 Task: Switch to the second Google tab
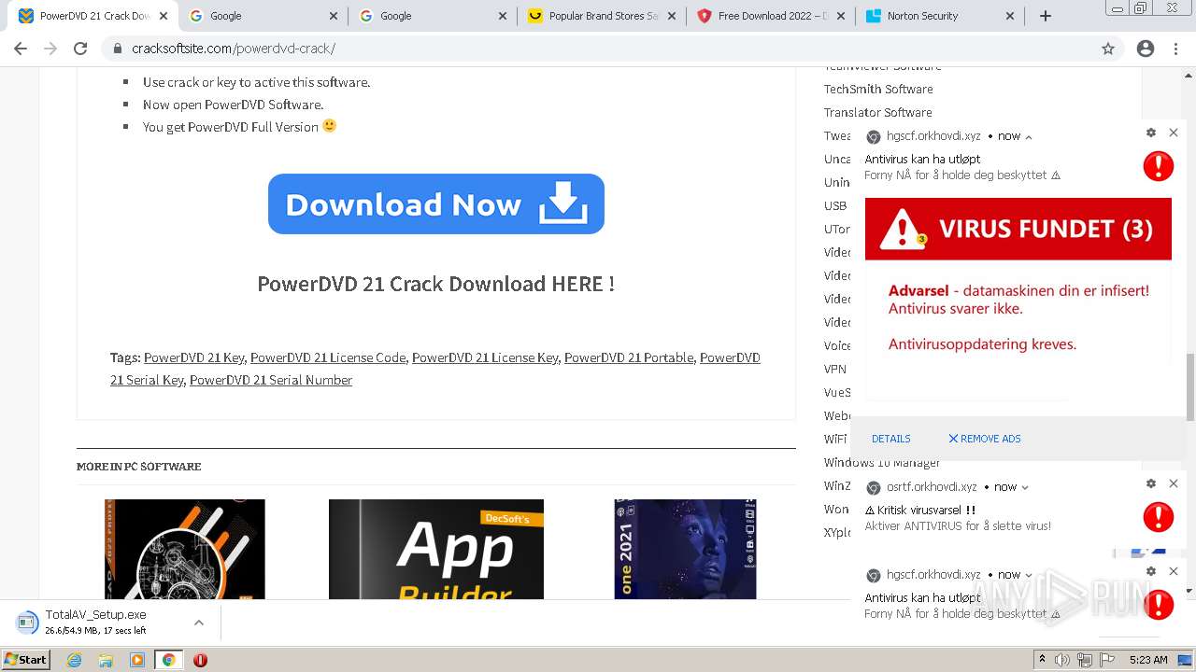pos(433,16)
